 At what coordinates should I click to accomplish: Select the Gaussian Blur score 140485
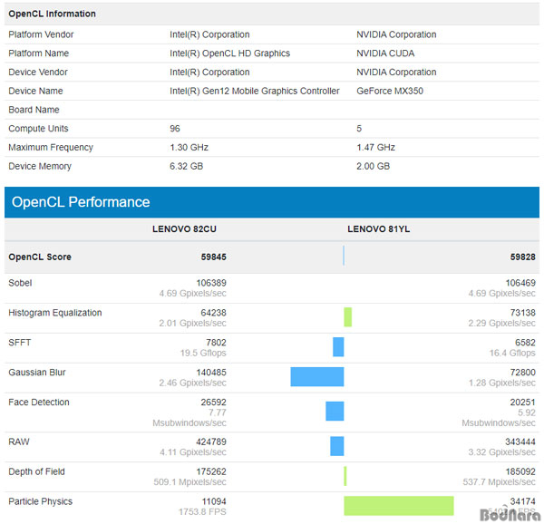pos(211,373)
